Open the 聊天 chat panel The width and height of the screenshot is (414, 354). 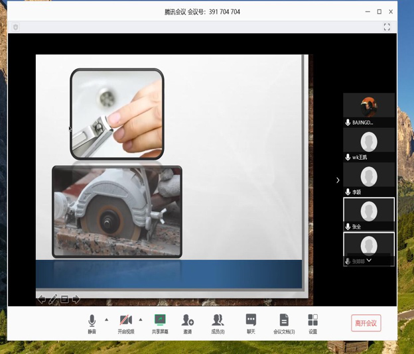[251, 322]
